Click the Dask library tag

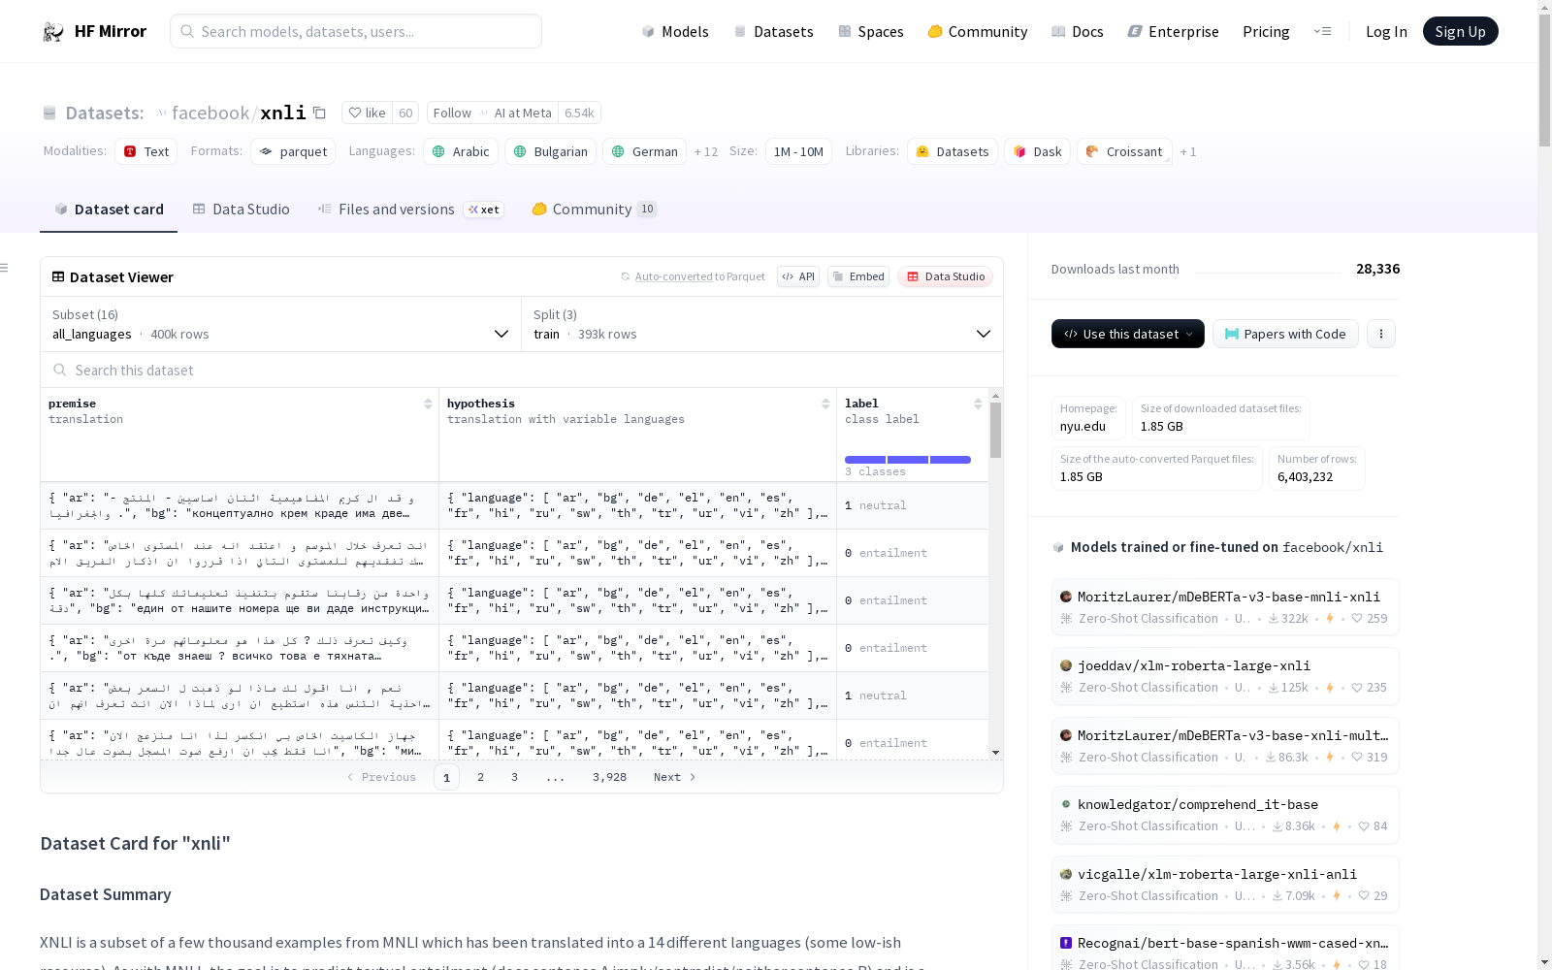[x=1038, y=151]
